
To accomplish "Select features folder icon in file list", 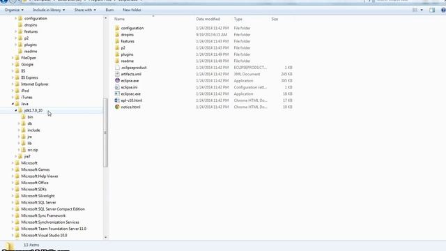I will (x=117, y=41).
